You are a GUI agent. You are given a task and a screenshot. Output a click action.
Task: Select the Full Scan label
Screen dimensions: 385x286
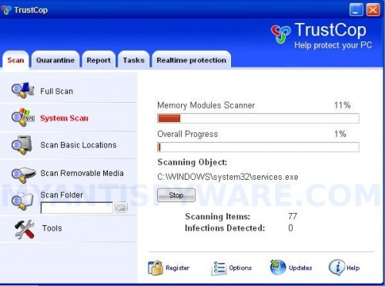[56, 91]
